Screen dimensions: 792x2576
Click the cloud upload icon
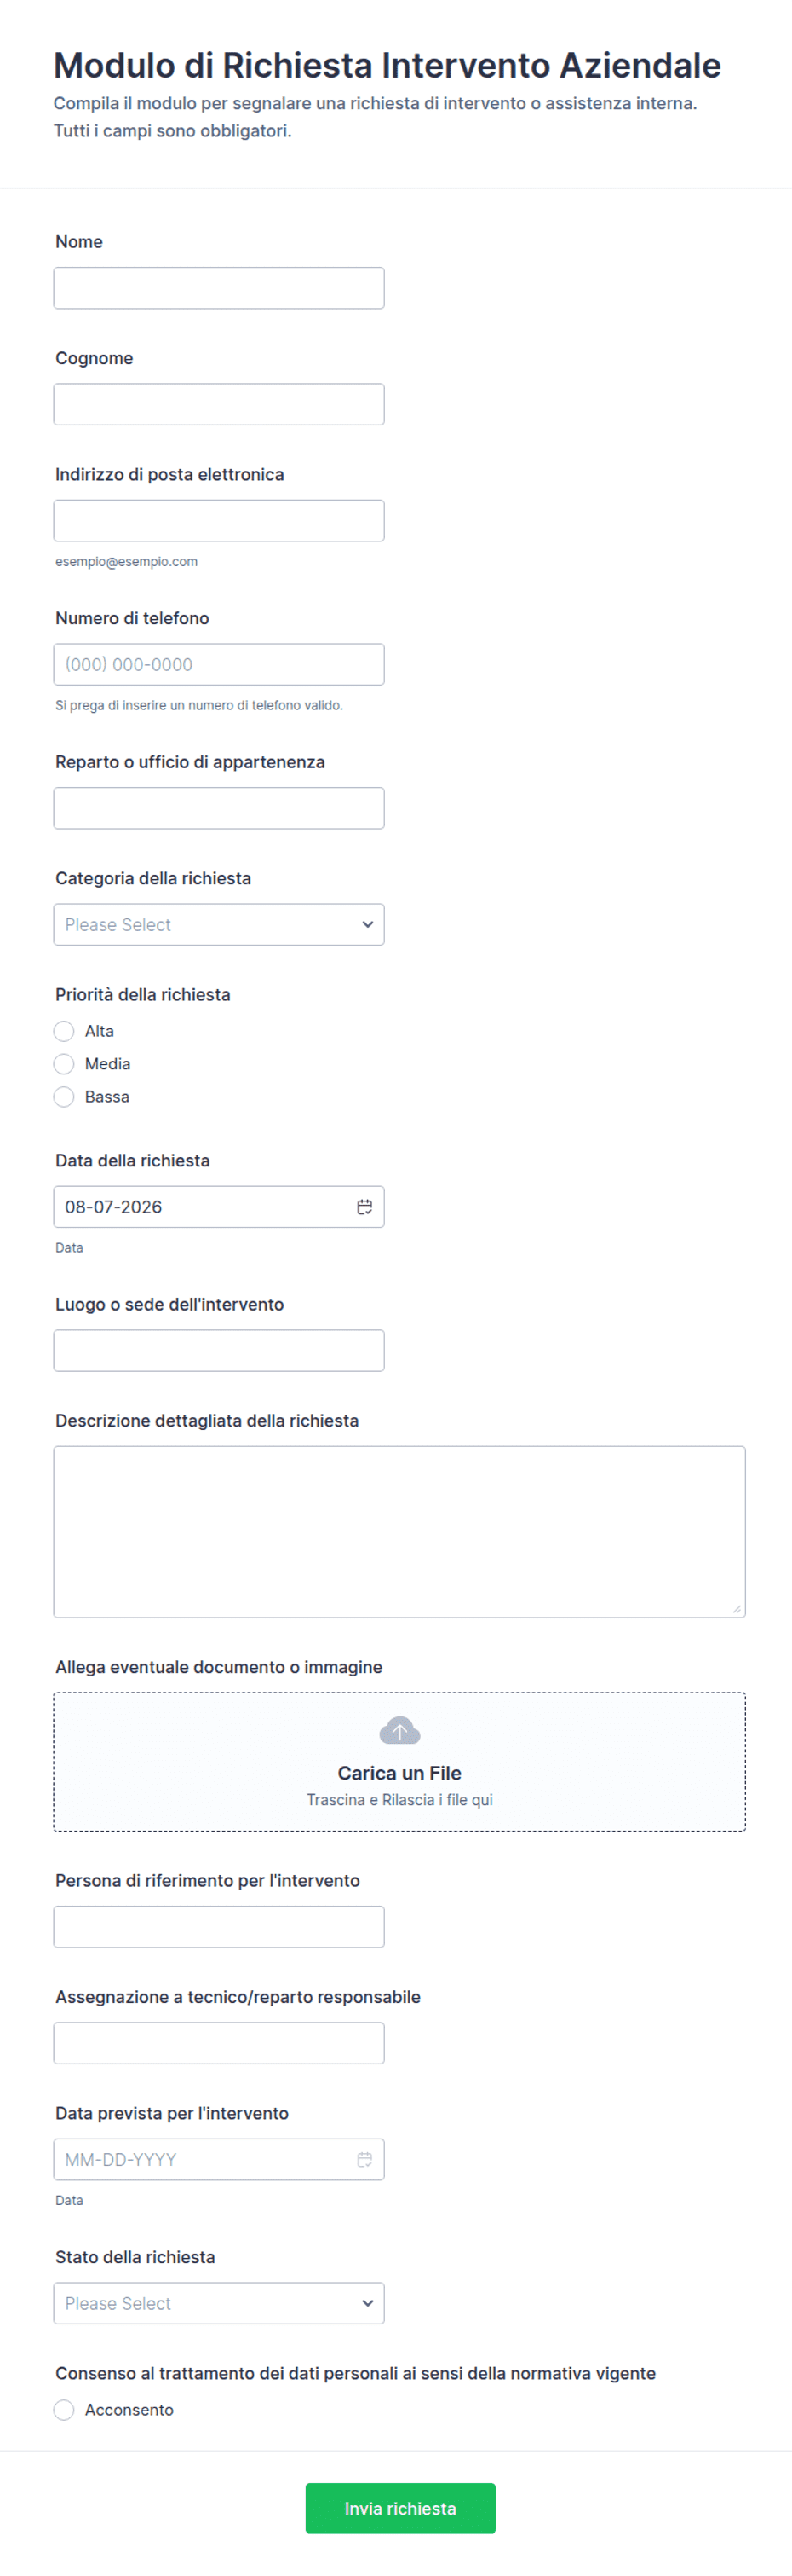399,1730
